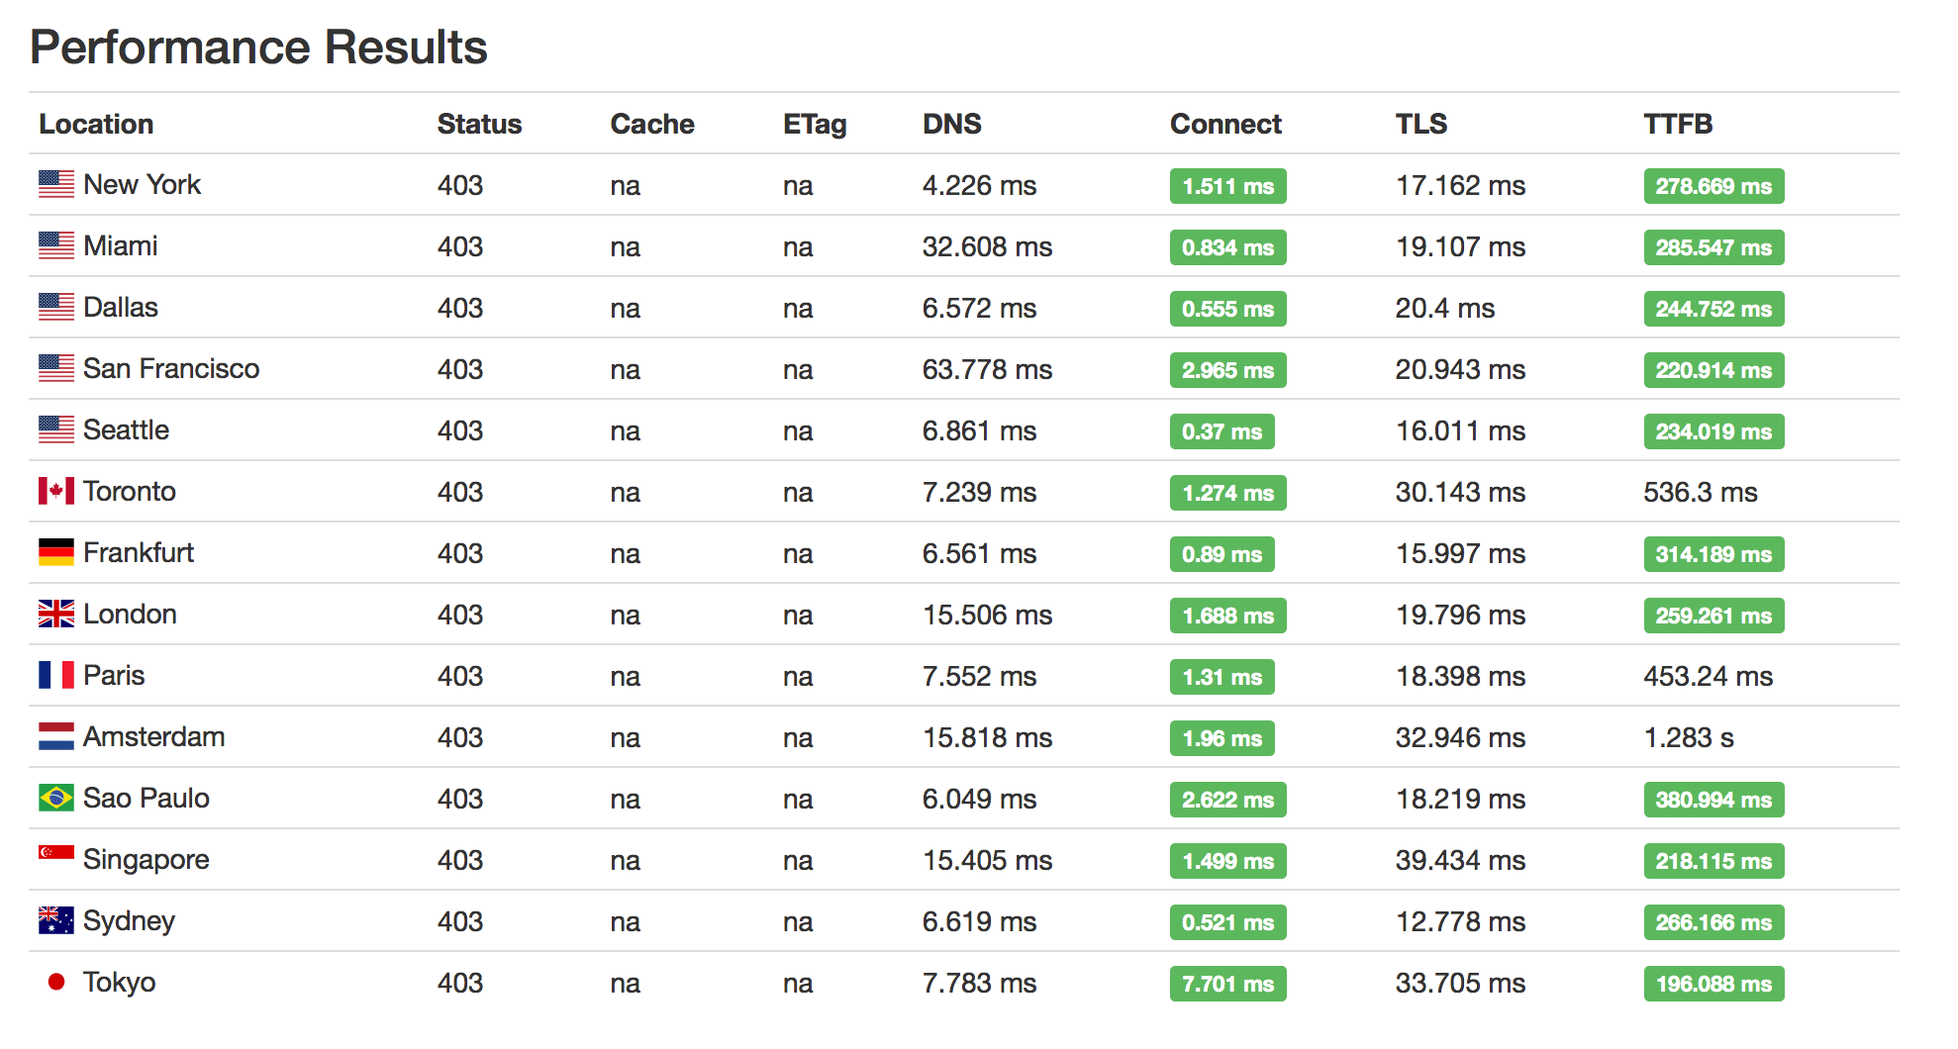Click the Tokyo location name

coord(119,983)
